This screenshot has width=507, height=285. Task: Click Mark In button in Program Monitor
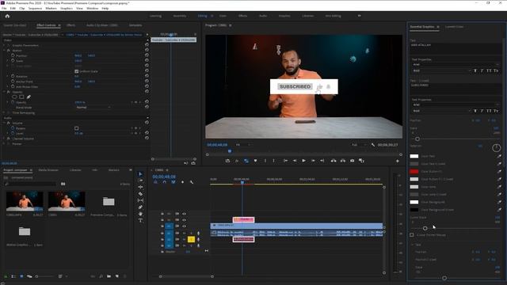point(265,161)
